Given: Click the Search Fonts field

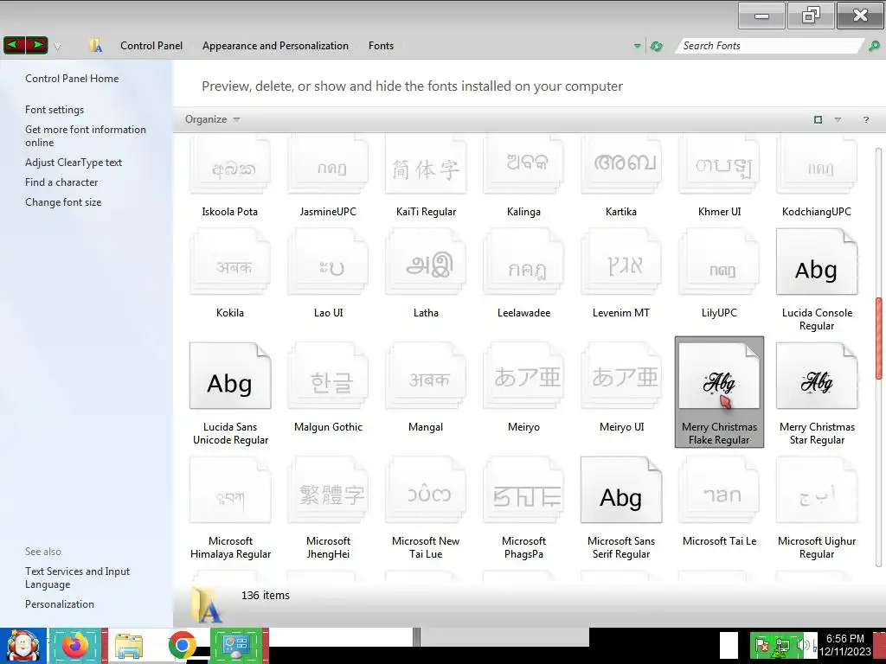Looking at the screenshot, I should point(769,46).
